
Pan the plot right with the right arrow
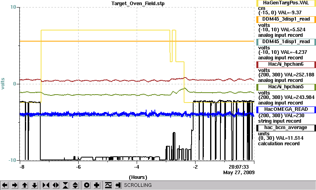15,185
